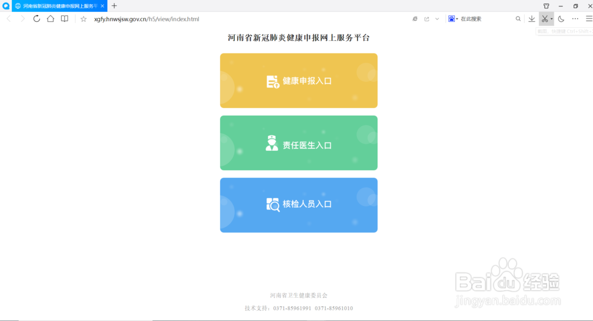
Task: Switch to IE compatibility mode icon
Action: coord(415,19)
